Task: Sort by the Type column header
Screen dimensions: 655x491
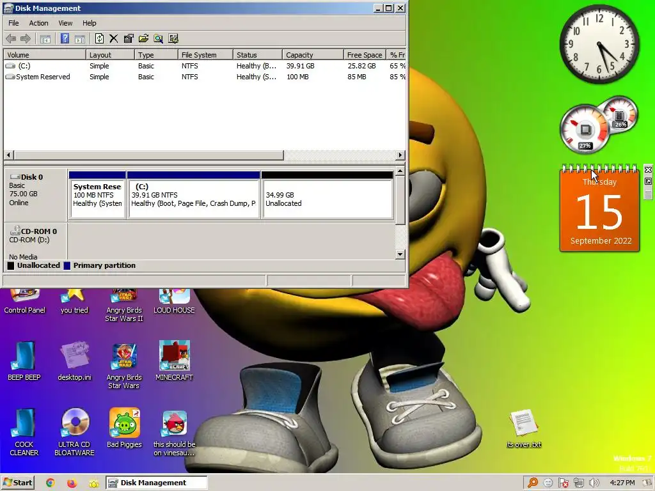Action: tap(156, 55)
